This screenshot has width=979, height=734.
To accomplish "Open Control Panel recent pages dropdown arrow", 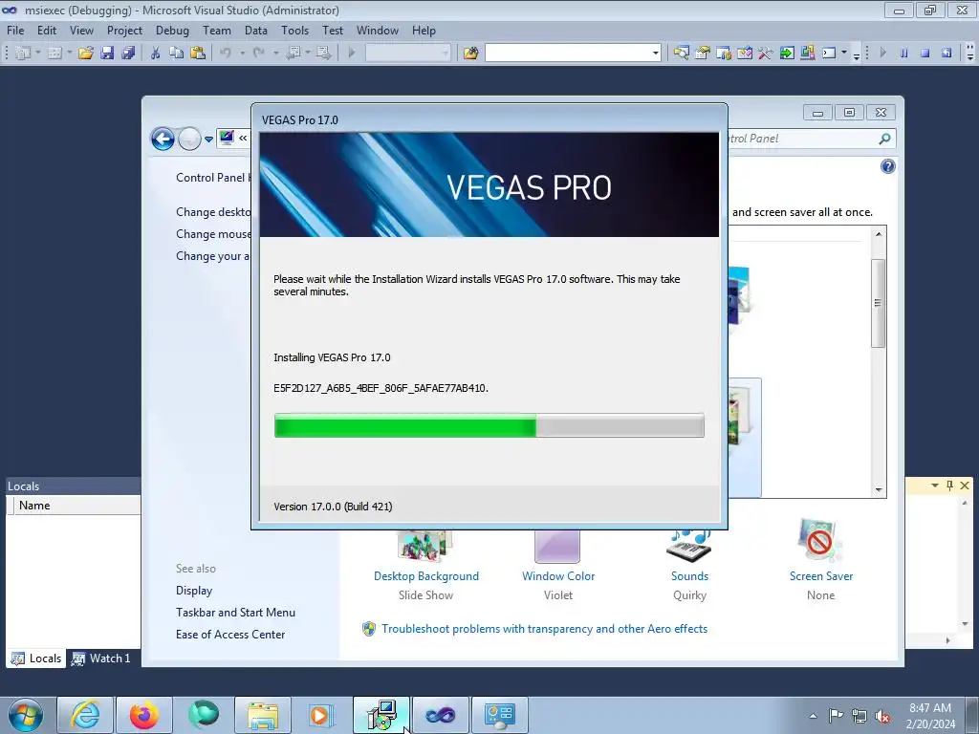I will tap(209, 139).
